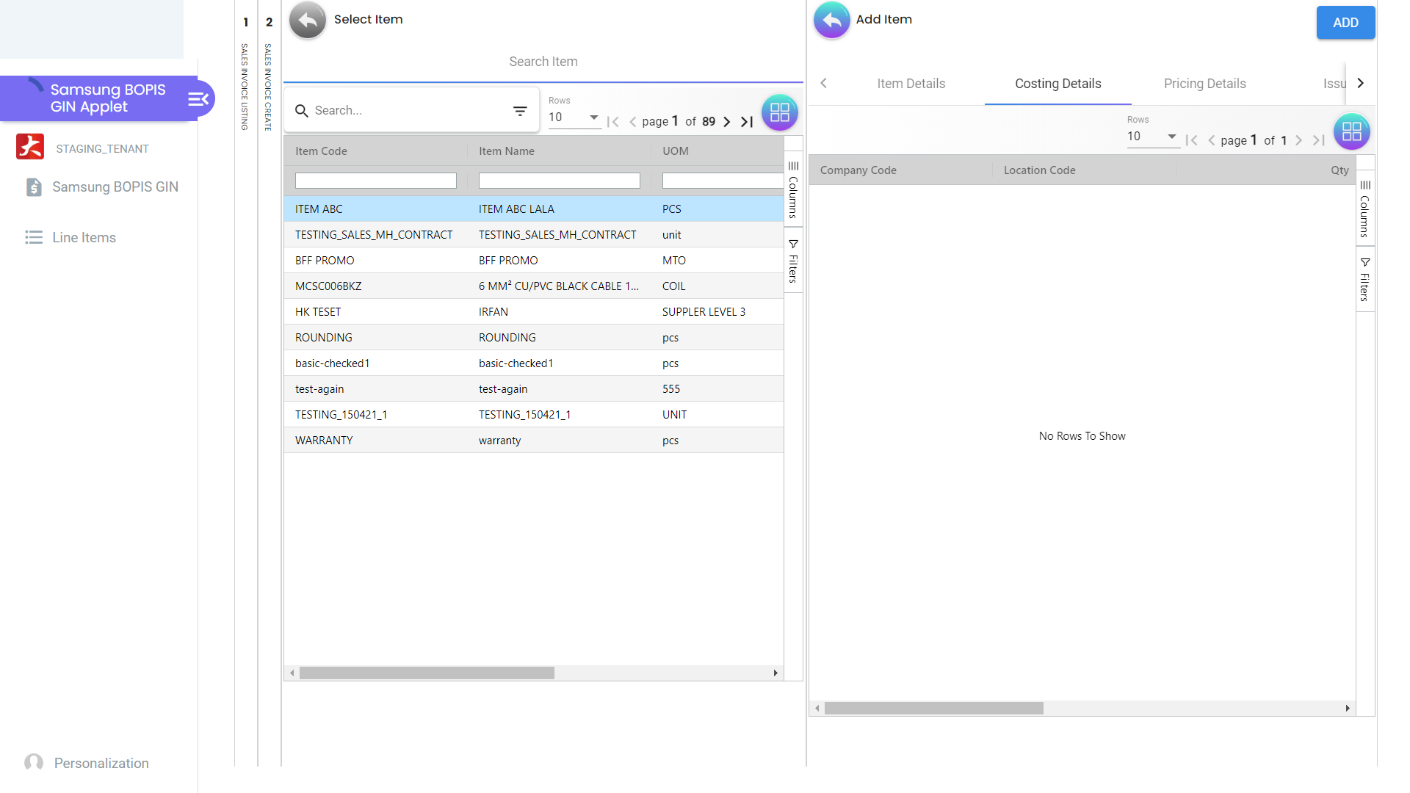1410x793 pixels.
Task: Go to last page of items
Action: click(747, 122)
